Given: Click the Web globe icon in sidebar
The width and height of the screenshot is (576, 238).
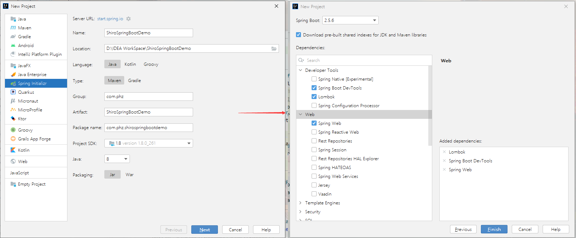Looking at the screenshot, I should (x=13, y=162).
